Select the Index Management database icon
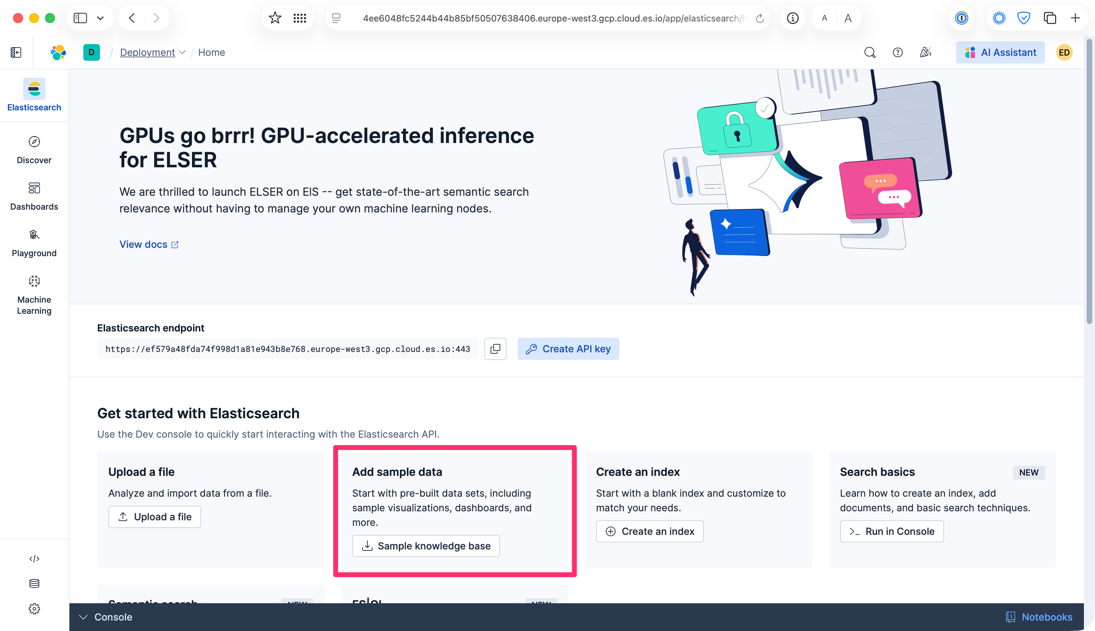Screen dimensions: 1095x631 [x=34, y=583]
